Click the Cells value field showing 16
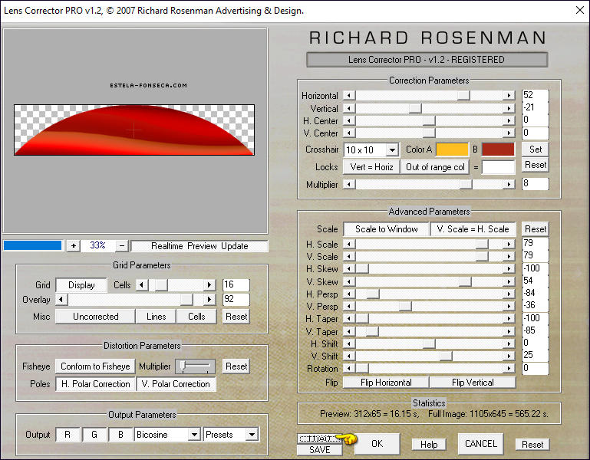 tap(236, 284)
